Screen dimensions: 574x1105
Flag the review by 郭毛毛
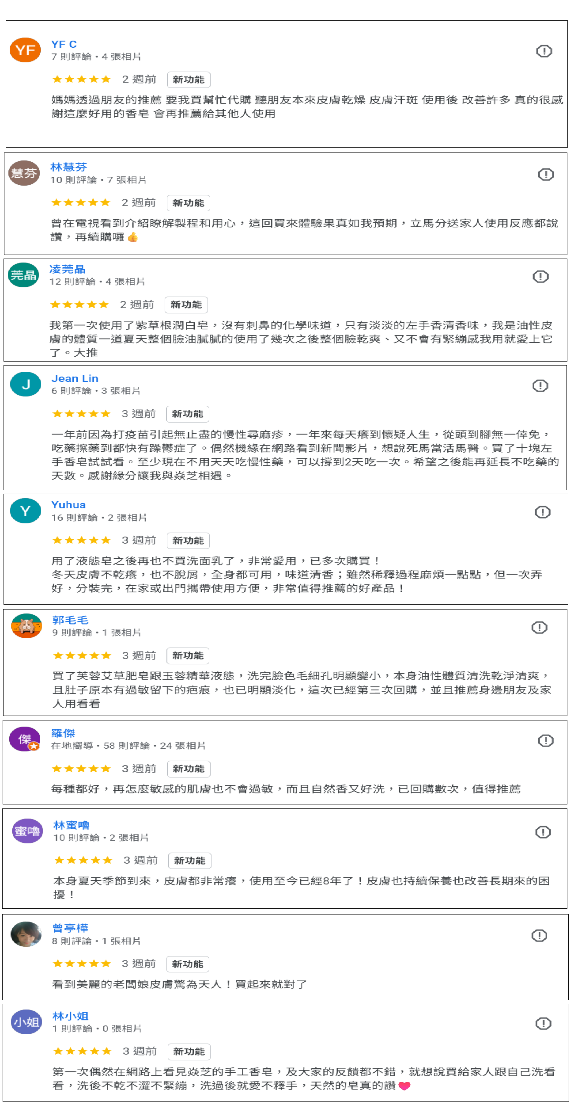pos(539,628)
